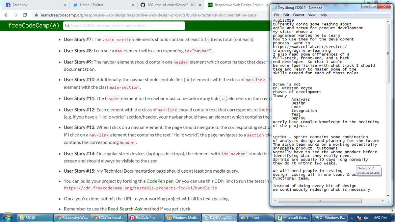
Task: Close the 100-days-of-code tab
Action: (200, 5)
